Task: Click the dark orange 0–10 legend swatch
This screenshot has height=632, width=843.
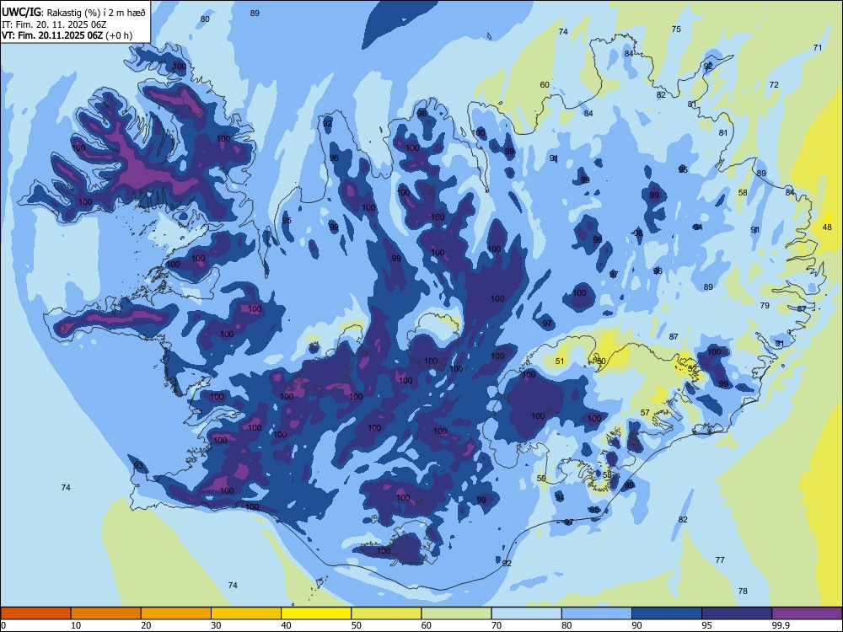Action: pyautogui.click(x=36, y=613)
